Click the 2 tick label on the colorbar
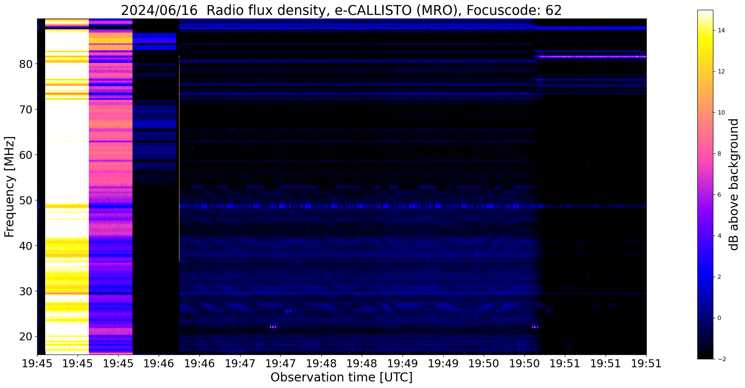The image size is (745, 388). point(718,277)
